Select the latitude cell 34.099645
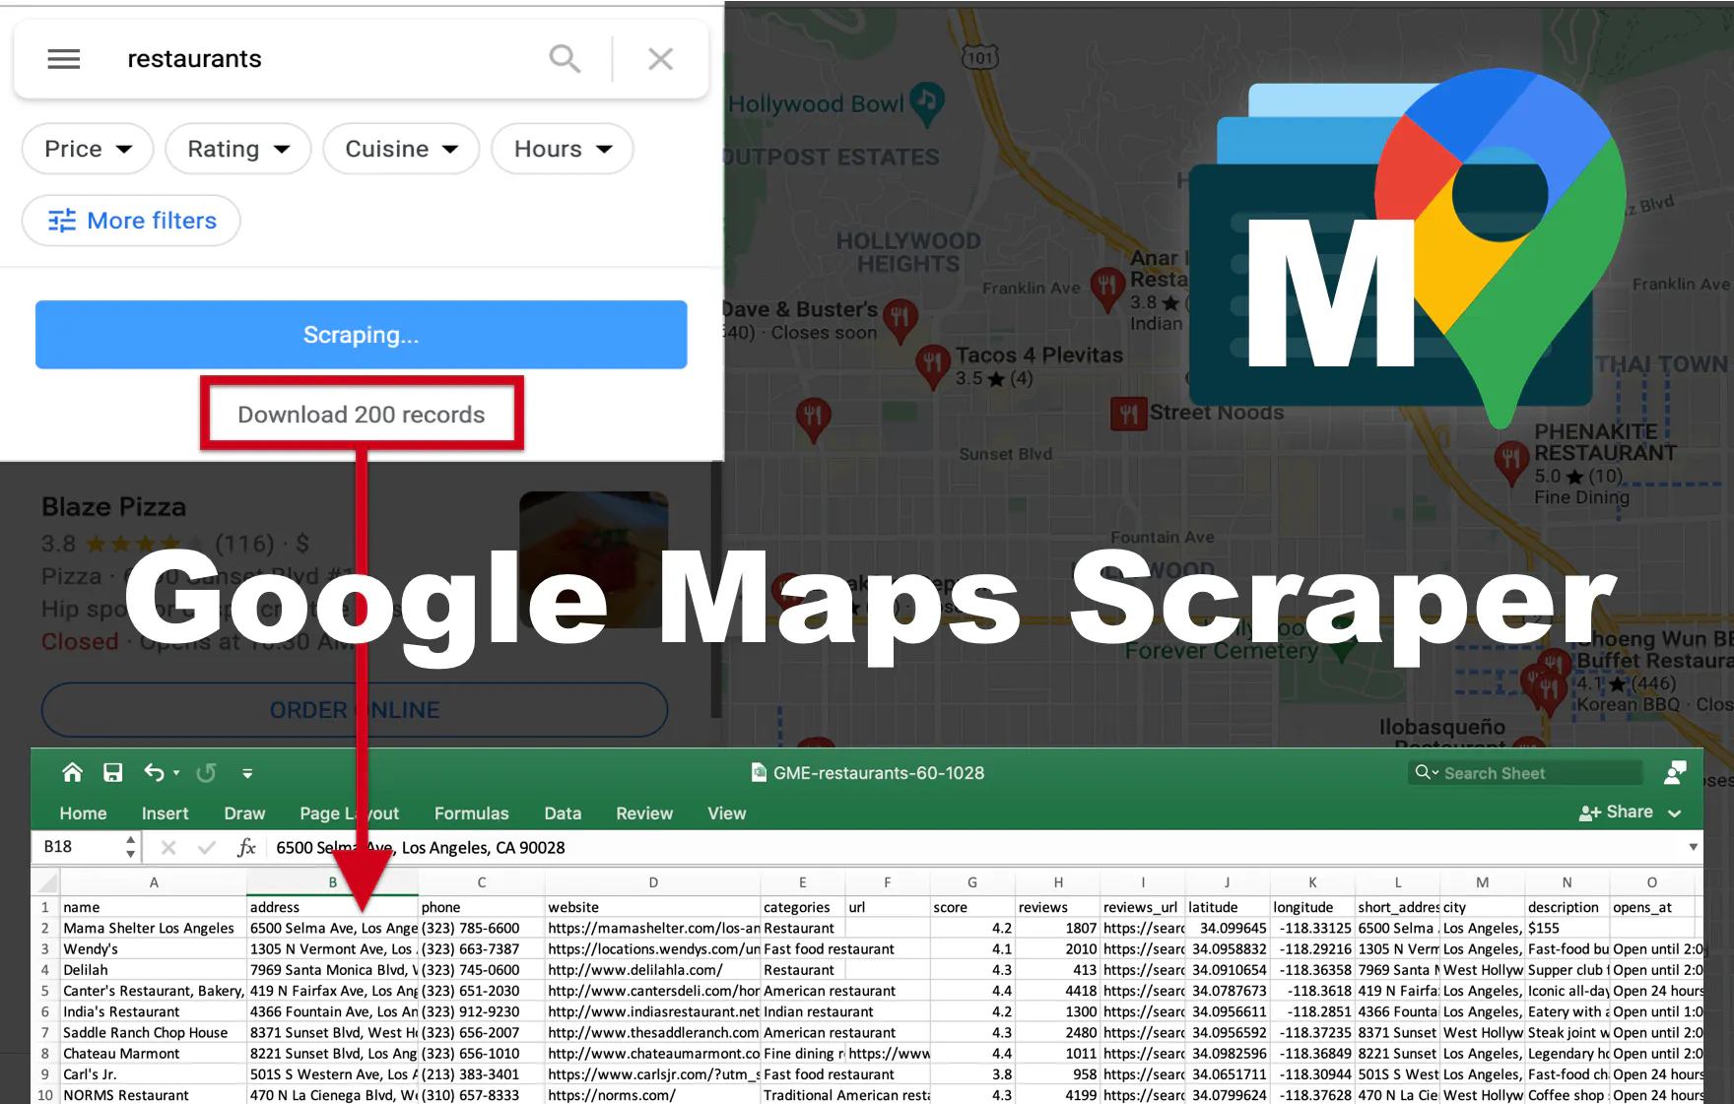This screenshot has height=1104, width=1734. 1228,928
